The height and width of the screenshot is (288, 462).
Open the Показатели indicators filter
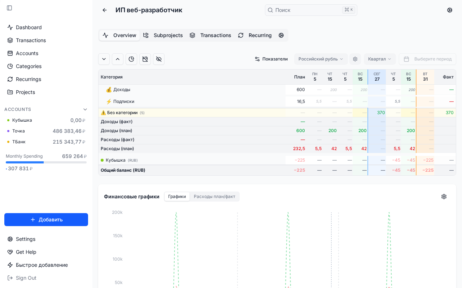[271, 59]
